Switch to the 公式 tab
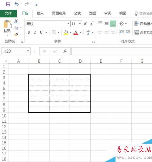The height and width of the screenshot is (162, 152). click(78, 13)
